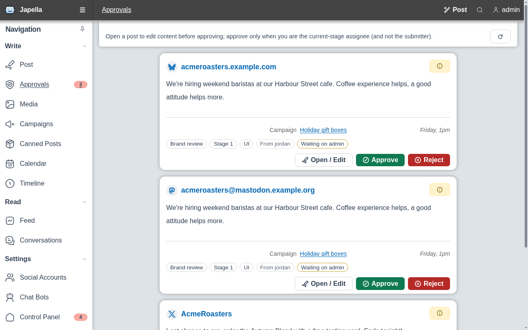Collapse the Write section chevron
528x330 pixels.
coord(85,46)
